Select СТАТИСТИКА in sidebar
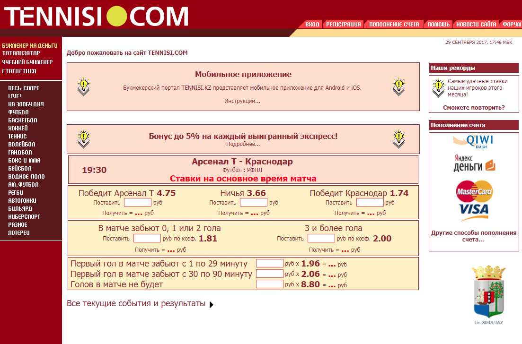This screenshot has height=344, width=522. [x=19, y=71]
